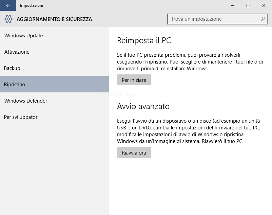The height and width of the screenshot is (215, 272).
Task: Click the Impostazioni window title text
Action: [32, 5]
